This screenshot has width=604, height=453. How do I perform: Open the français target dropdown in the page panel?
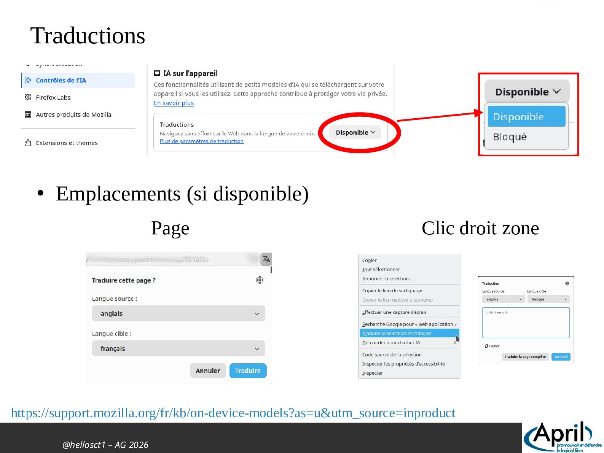(178, 349)
